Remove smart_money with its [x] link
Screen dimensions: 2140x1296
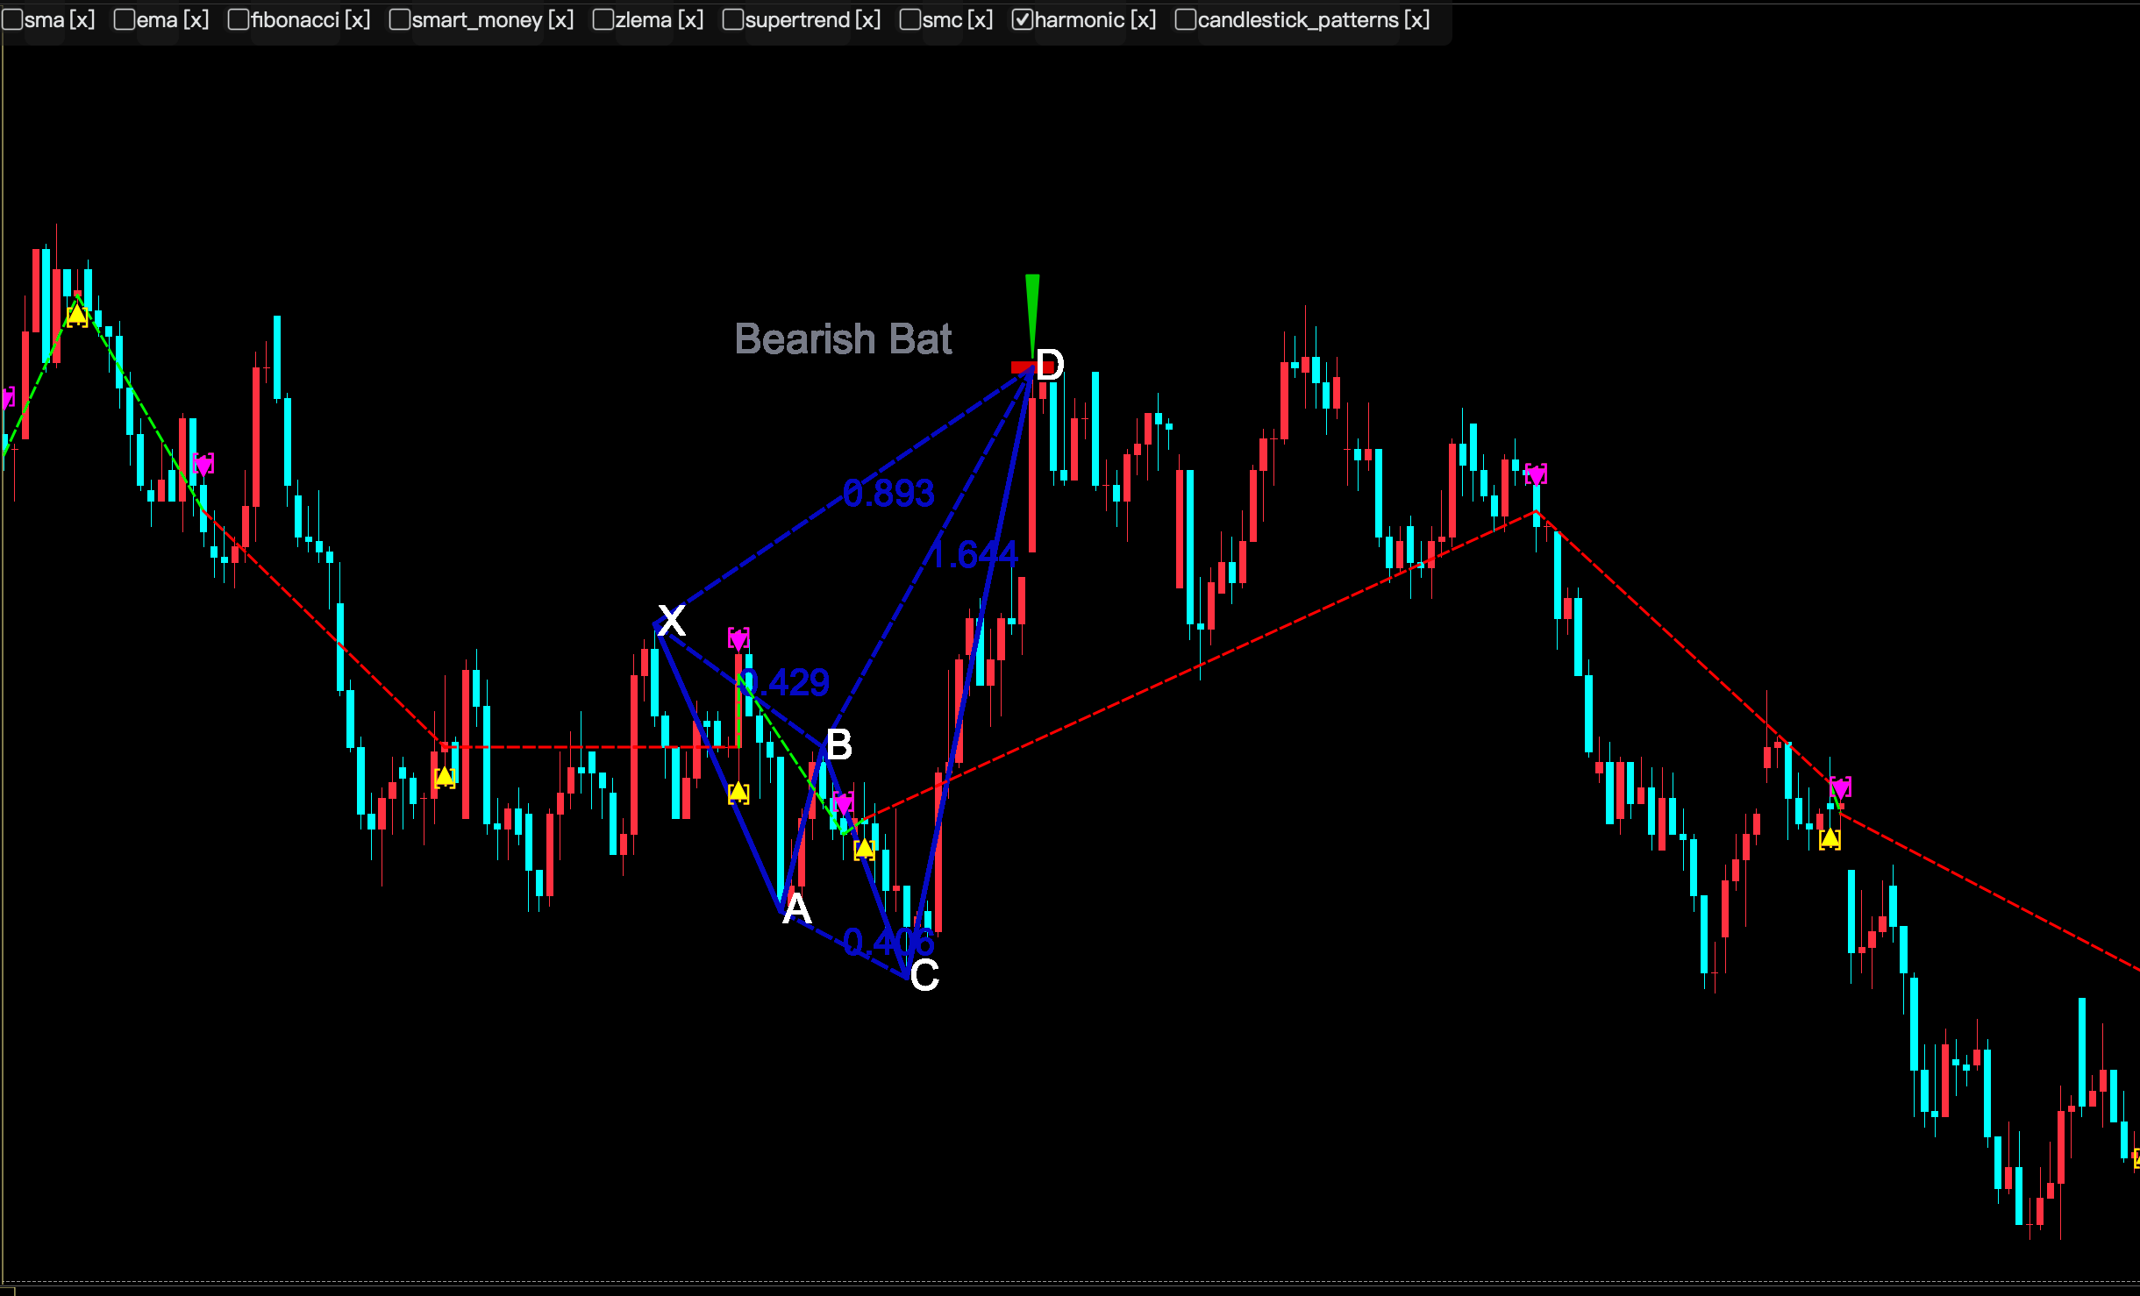coord(560,19)
